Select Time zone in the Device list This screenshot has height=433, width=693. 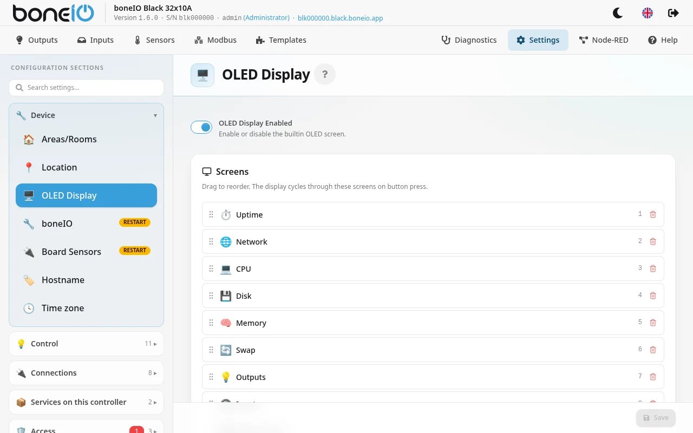tap(86, 308)
